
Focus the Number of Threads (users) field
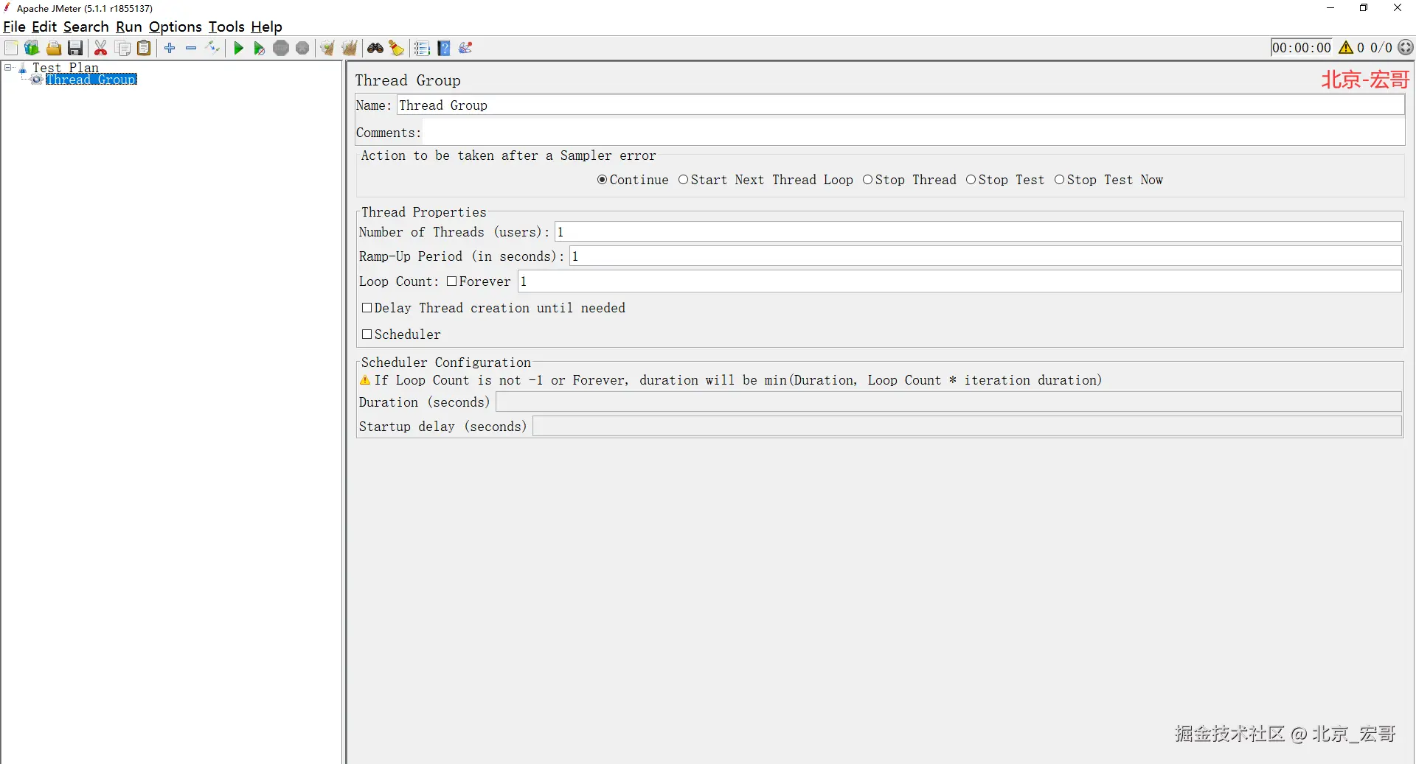[x=978, y=232]
